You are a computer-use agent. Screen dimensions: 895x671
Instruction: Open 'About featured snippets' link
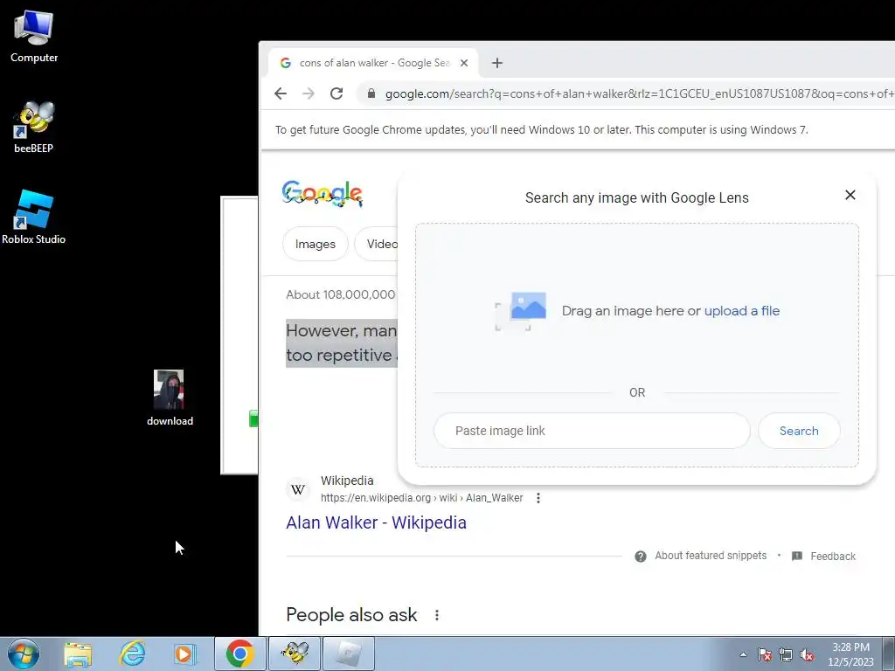coord(711,556)
